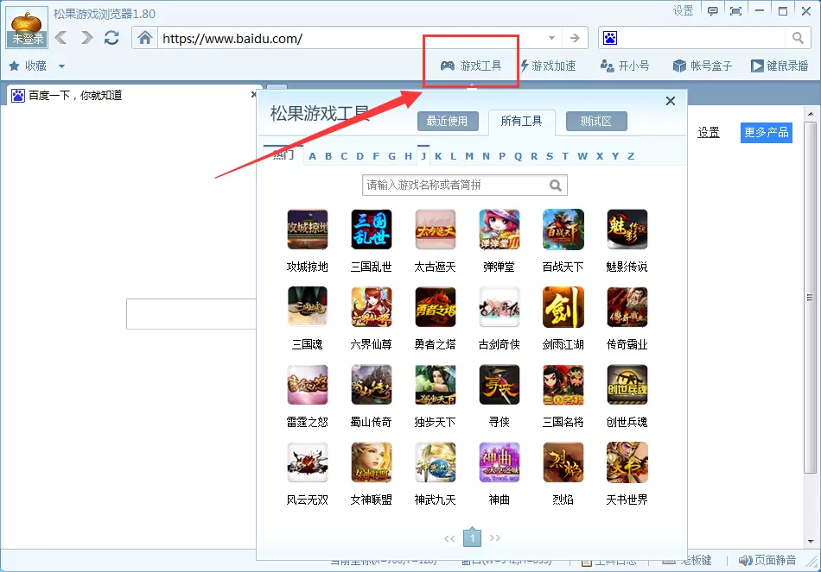Open the 创世兵魂 game icon

tap(627, 385)
